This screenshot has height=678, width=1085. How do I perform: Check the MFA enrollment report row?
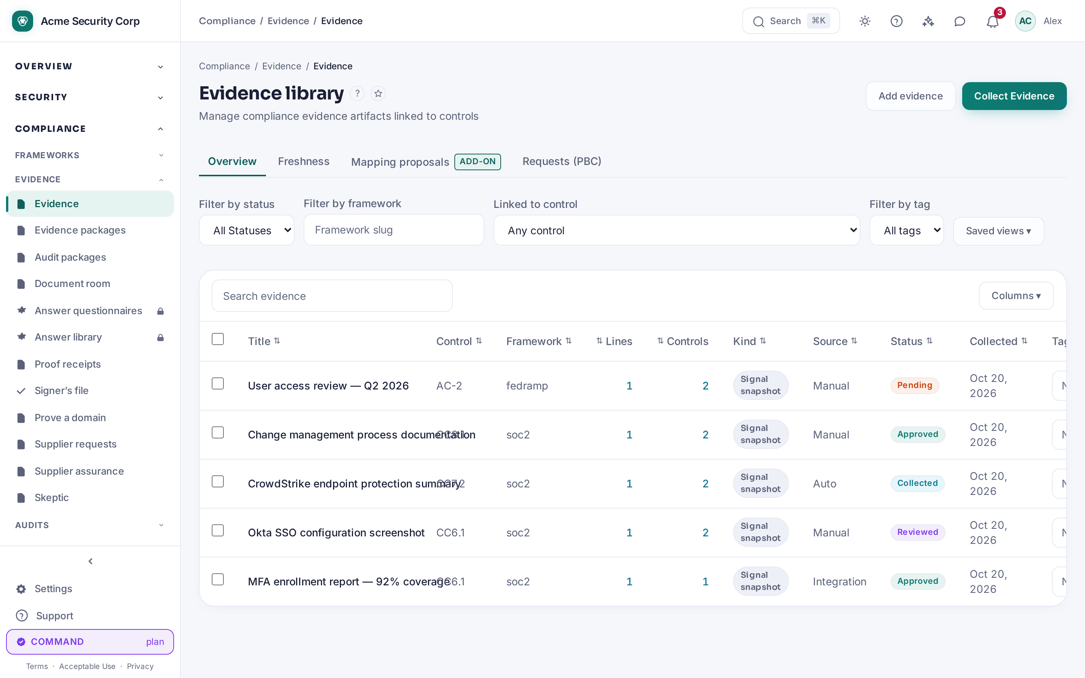click(x=217, y=579)
